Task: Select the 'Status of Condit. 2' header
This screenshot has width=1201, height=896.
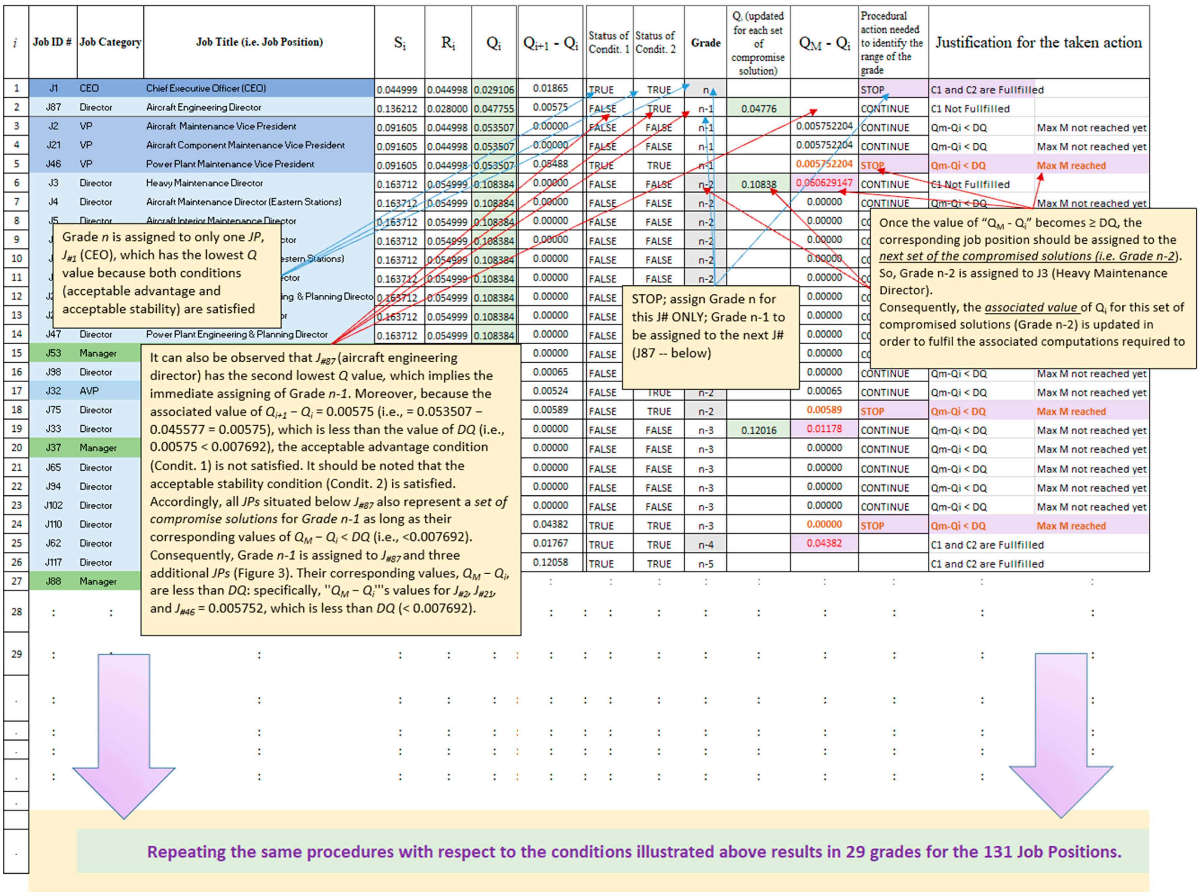Action: tap(658, 42)
